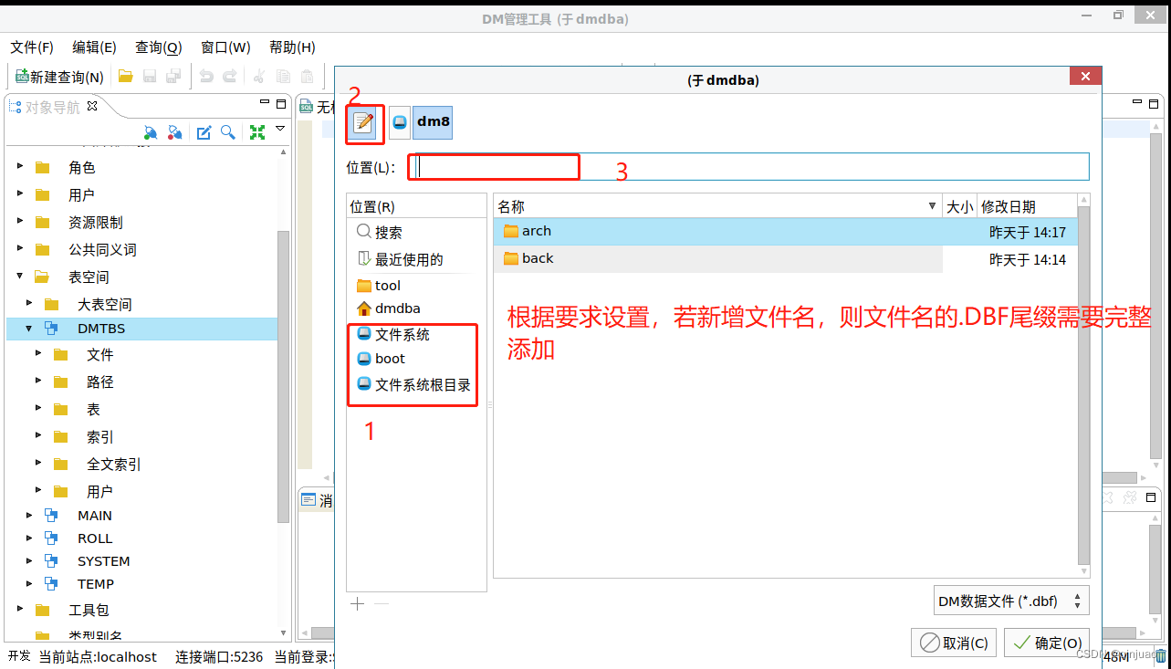Select the 对象导航 tab

pyautogui.click(x=53, y=107)
